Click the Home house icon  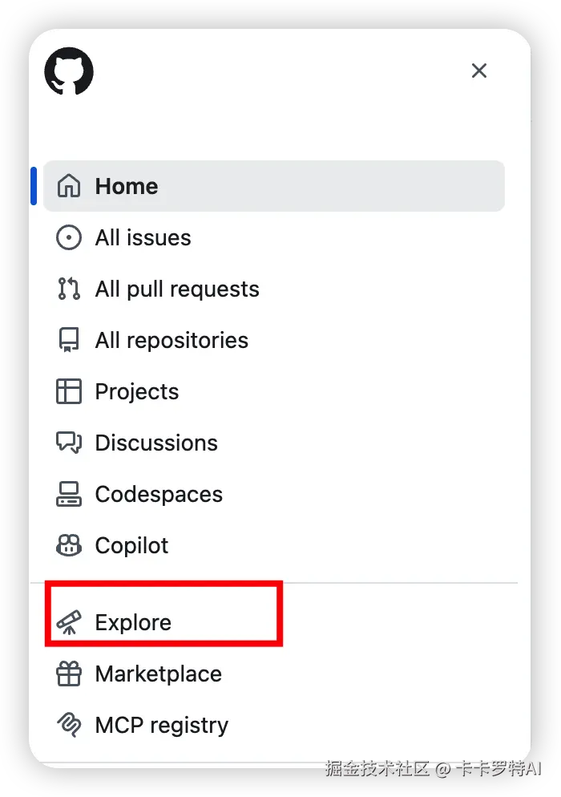click(x=69, y=185)
